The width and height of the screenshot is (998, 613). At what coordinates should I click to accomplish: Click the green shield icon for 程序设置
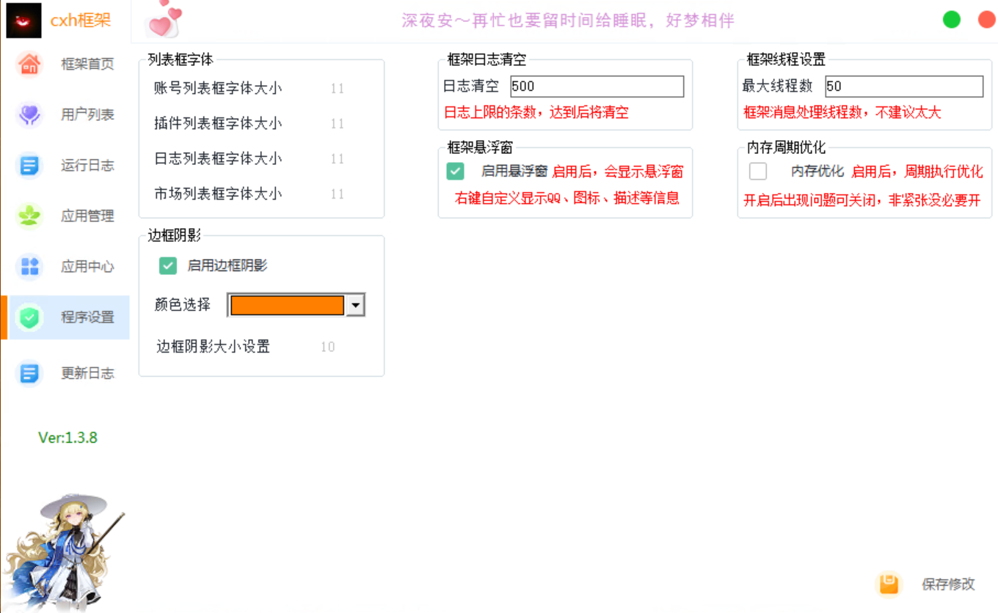pos(29,317)
